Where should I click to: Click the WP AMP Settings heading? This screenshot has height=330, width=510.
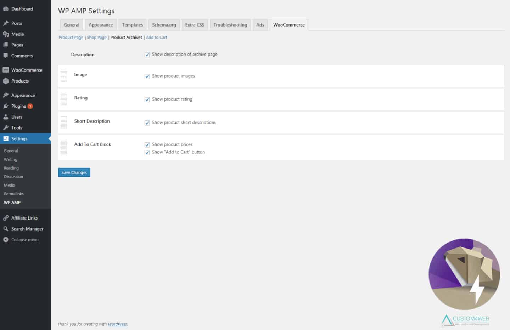tap(86, 11)
